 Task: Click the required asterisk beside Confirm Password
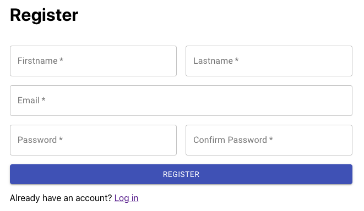coord(271,139)
